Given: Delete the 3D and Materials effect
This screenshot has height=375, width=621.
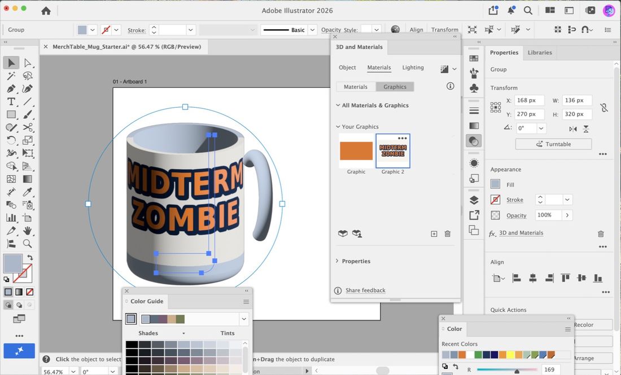Looking at the screenshot, I should [x=601, y=234].
